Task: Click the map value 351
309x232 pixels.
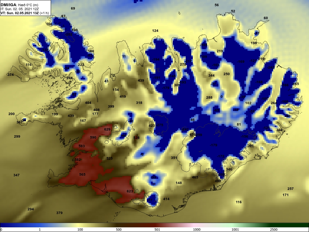Action: (x=174, y=158)
